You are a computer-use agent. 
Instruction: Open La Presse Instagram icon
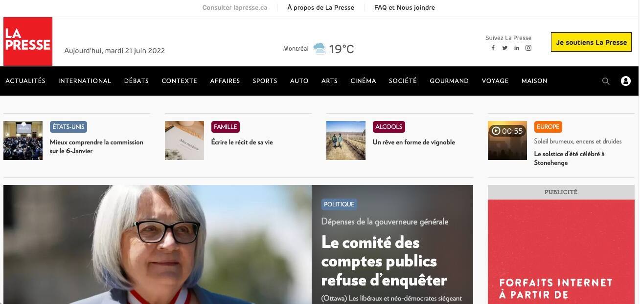tap(528, 48)
